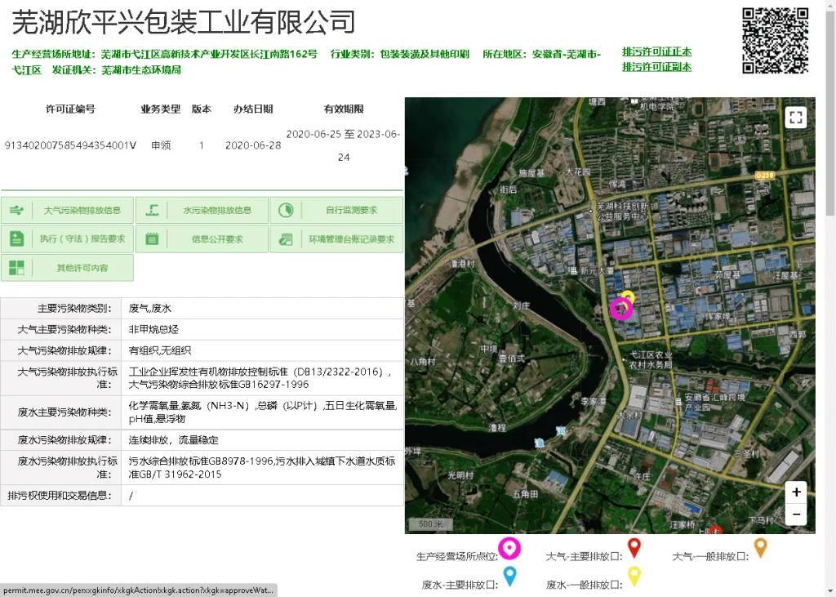Click the orange 大气-一般排放口 legend pin

click(761, 547)
